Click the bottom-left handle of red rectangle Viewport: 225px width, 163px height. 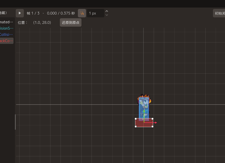(x=136, y=126)
